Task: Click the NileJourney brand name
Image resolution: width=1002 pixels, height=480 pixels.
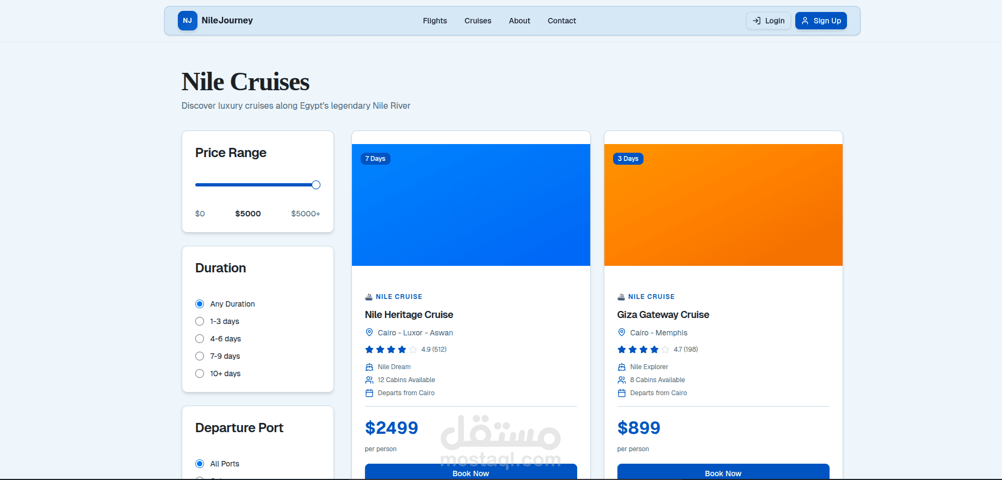Action: point(227,21)
